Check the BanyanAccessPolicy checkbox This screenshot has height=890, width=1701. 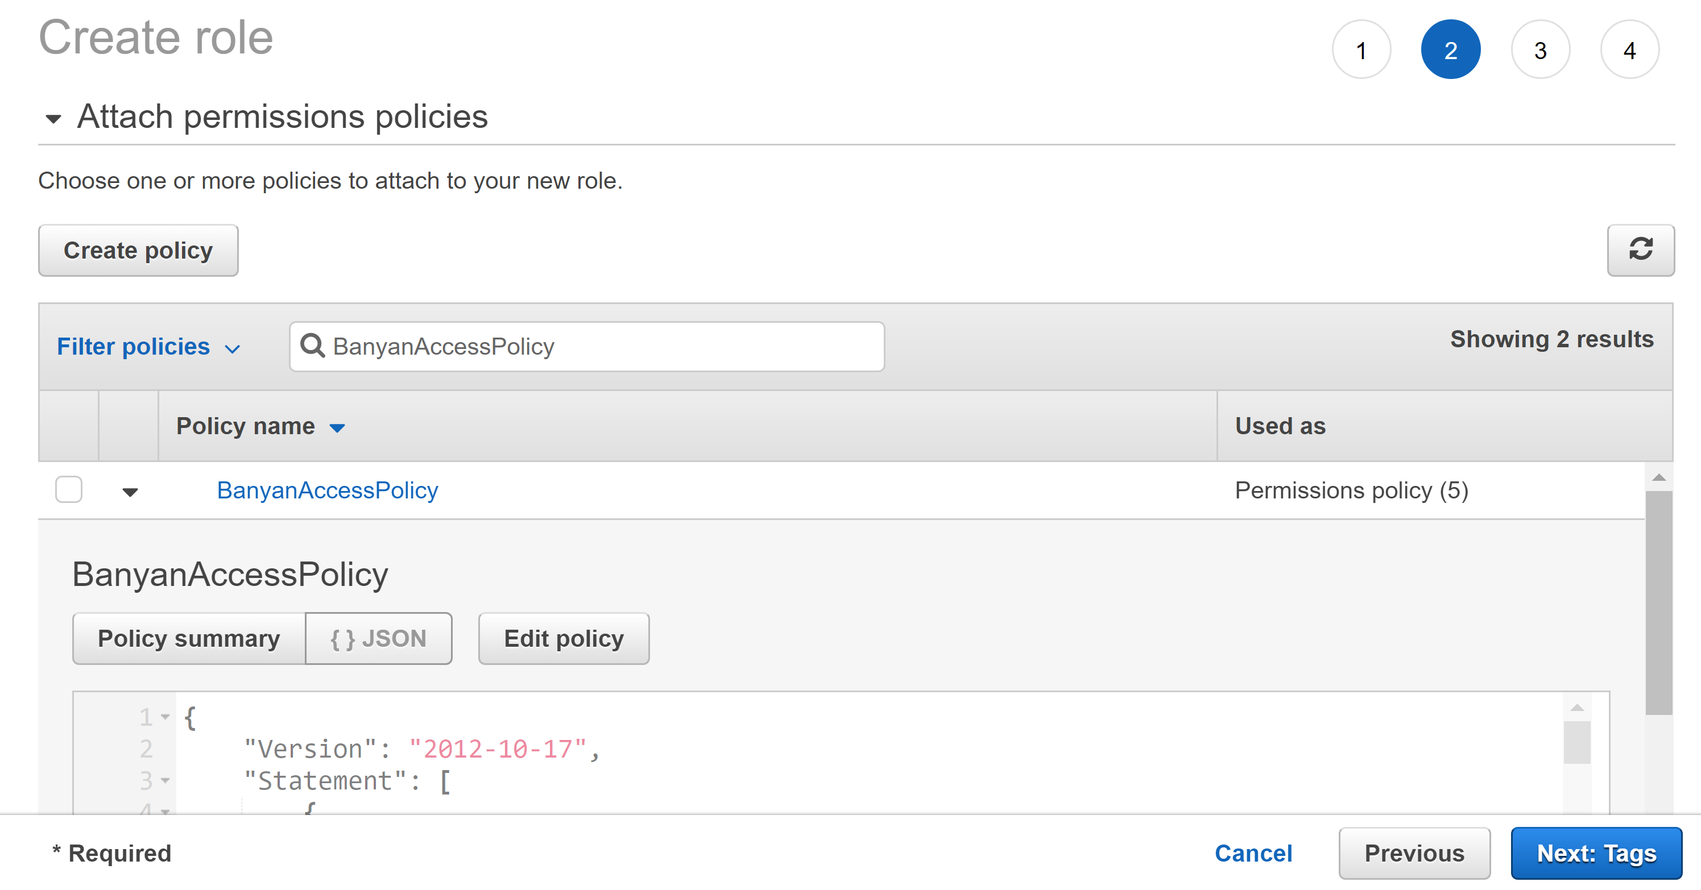(69, 489)
